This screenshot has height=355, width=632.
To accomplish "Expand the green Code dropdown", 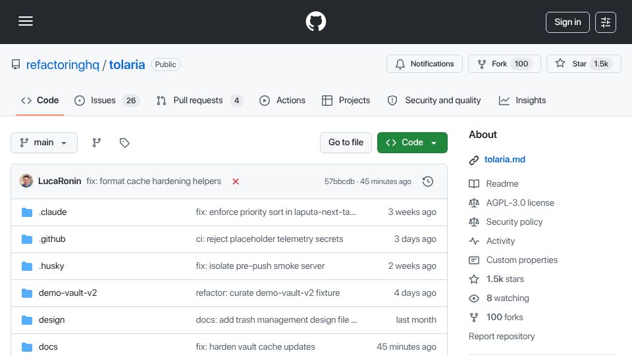I will pyautogui.click(x=412, y=143).
